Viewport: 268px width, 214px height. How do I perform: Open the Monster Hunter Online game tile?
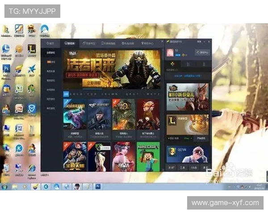[x=124, y=119]
